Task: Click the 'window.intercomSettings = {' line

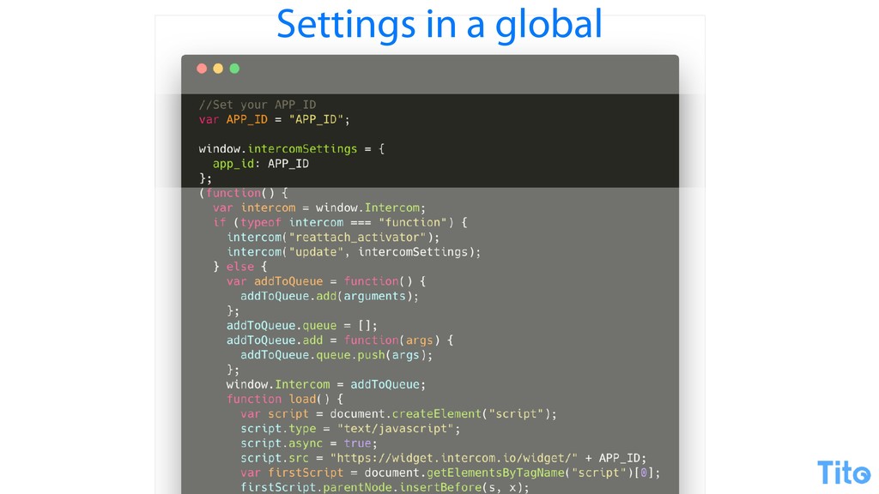Action: [292, 149]
